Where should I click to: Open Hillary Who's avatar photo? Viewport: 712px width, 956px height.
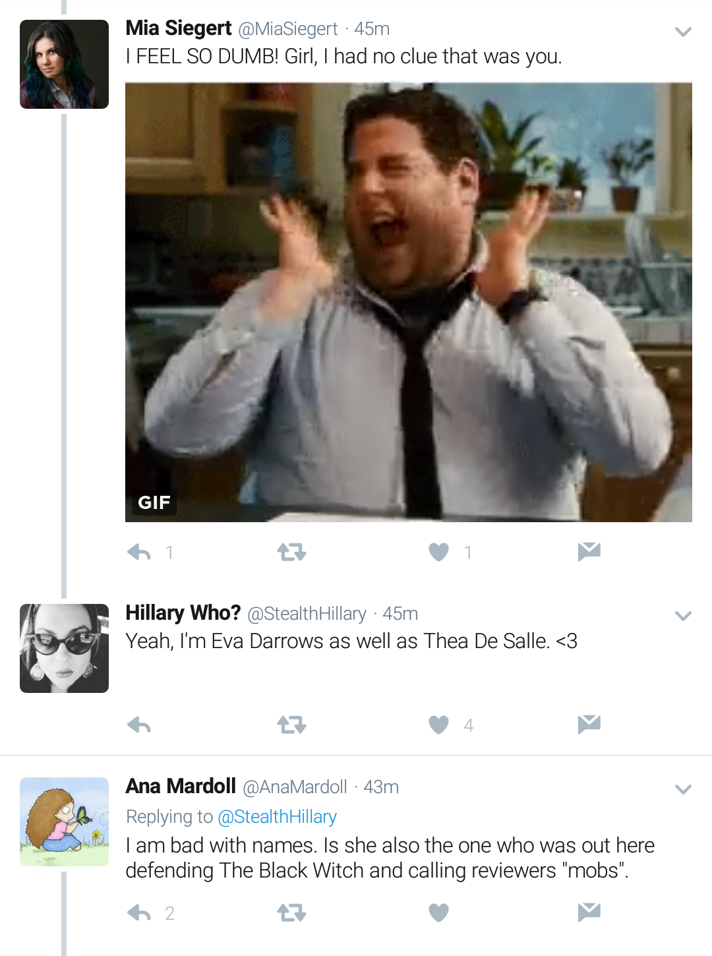click(x=64, y=648)
